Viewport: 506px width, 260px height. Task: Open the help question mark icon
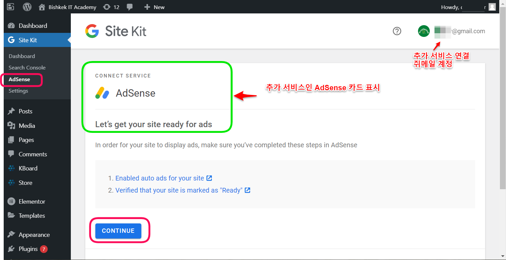(x=397, y=31)
